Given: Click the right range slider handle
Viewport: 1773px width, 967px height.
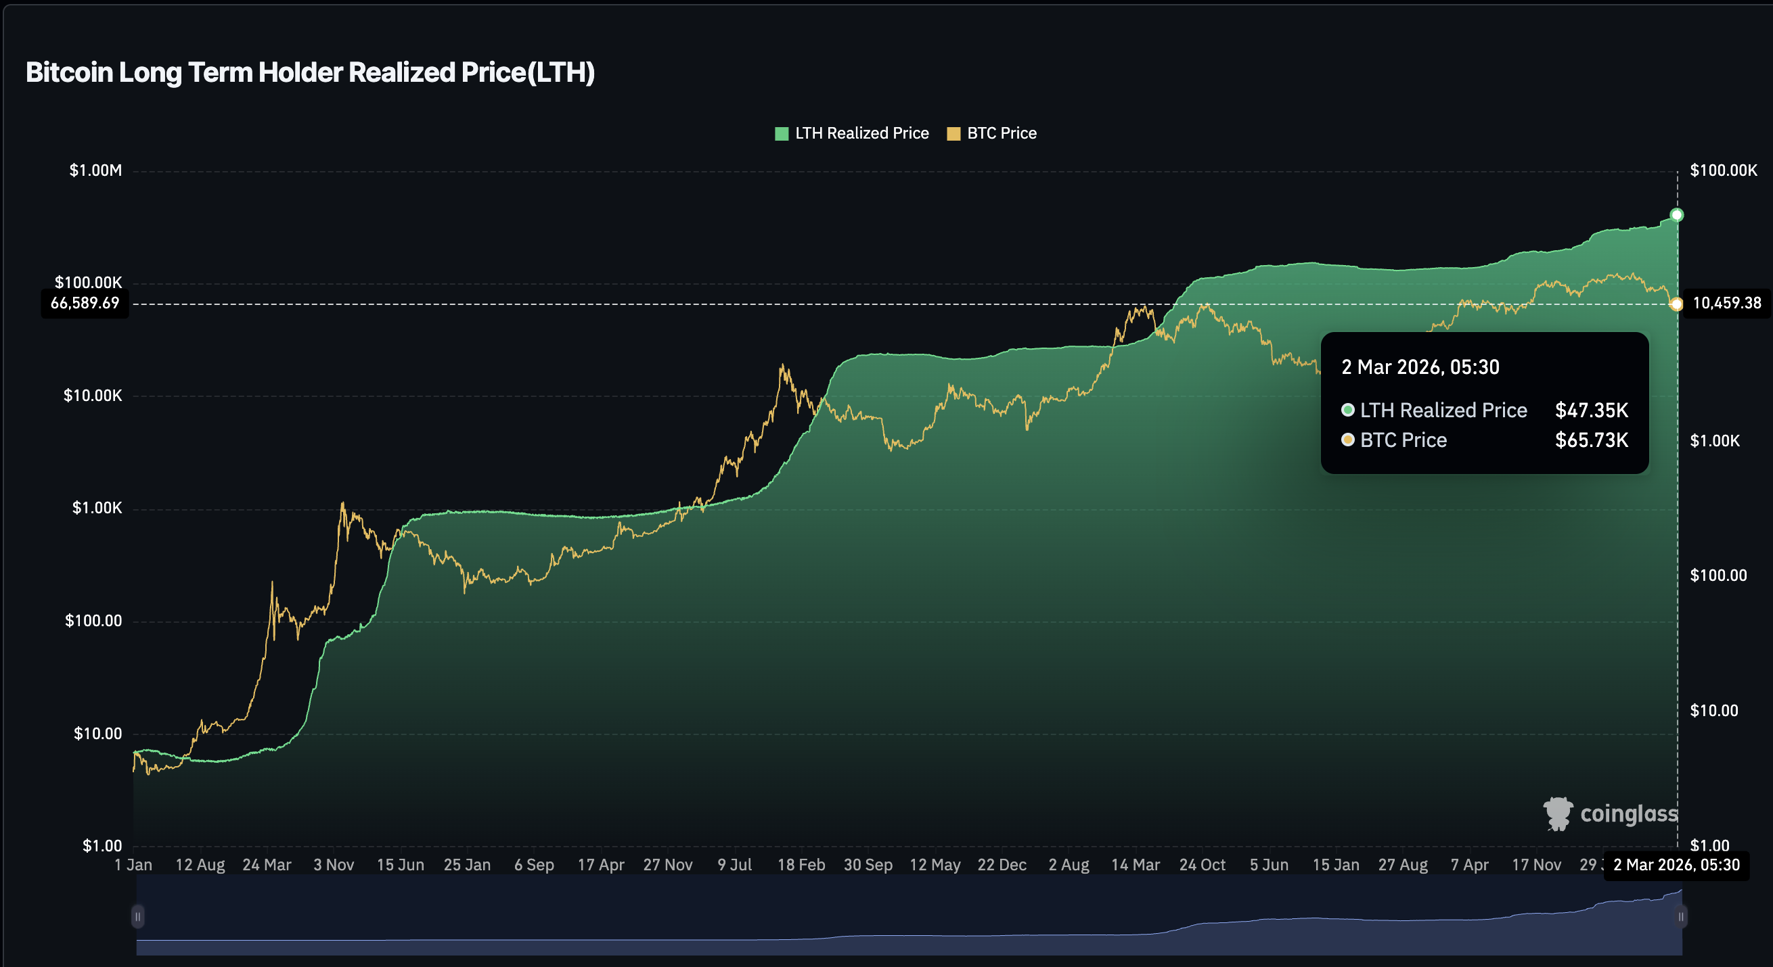Looking at the screenshot, I should point(1681,916).
